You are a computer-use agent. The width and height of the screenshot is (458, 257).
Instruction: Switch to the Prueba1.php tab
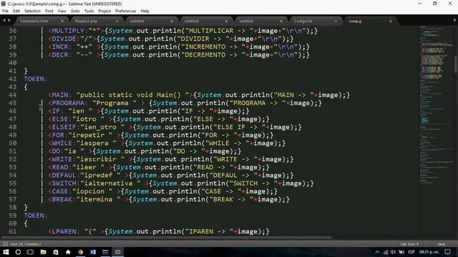pos(94,21)
